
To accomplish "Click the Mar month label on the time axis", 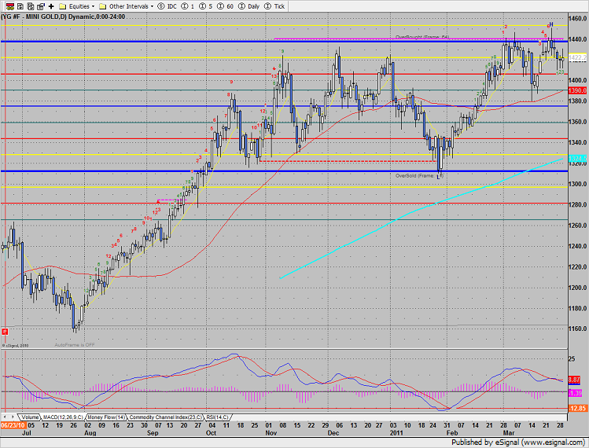I will pos(509,433).
